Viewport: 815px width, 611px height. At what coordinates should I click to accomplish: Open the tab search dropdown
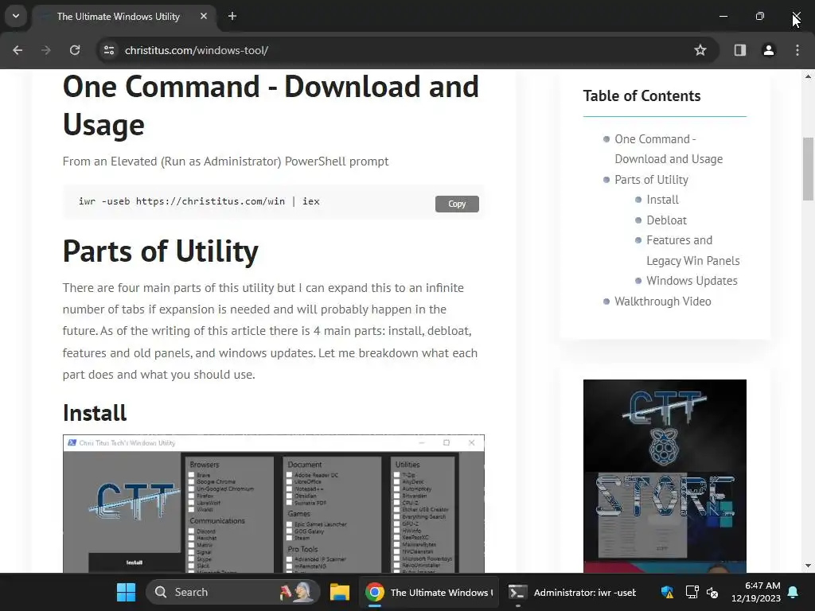coord(16,16)
